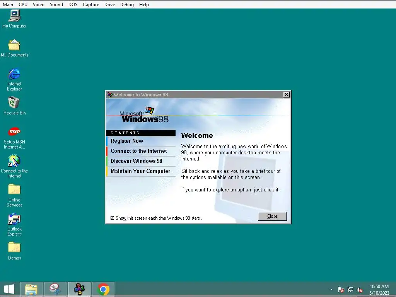
Task: Click the Windows Start button in taskbar
Action: 9,289
